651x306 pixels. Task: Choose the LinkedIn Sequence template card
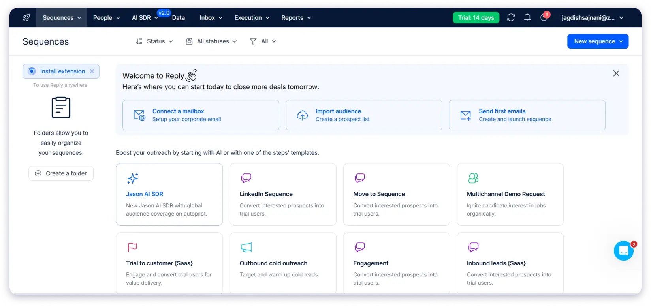[x=283, y=194]
